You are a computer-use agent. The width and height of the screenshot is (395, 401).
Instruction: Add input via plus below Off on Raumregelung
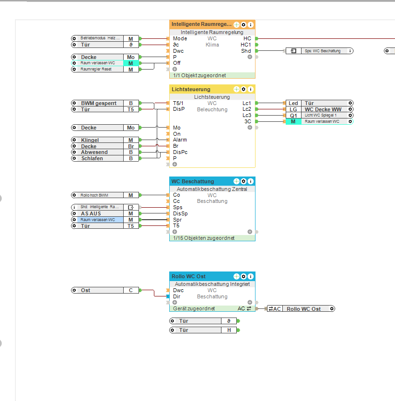[174, 69]
